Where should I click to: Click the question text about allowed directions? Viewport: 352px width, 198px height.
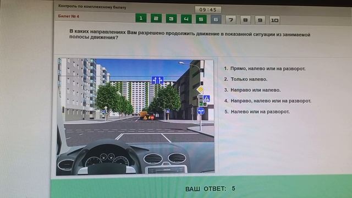(190, 34)
